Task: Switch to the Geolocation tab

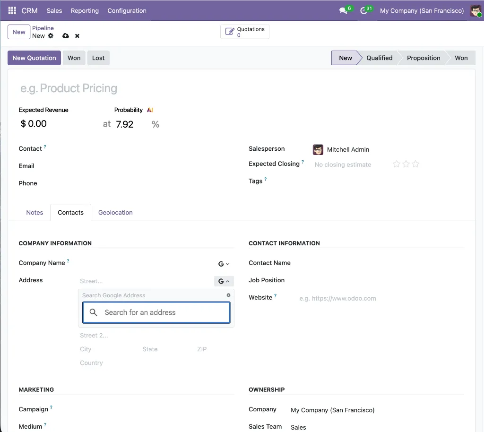Action: (x=115, y=212)
